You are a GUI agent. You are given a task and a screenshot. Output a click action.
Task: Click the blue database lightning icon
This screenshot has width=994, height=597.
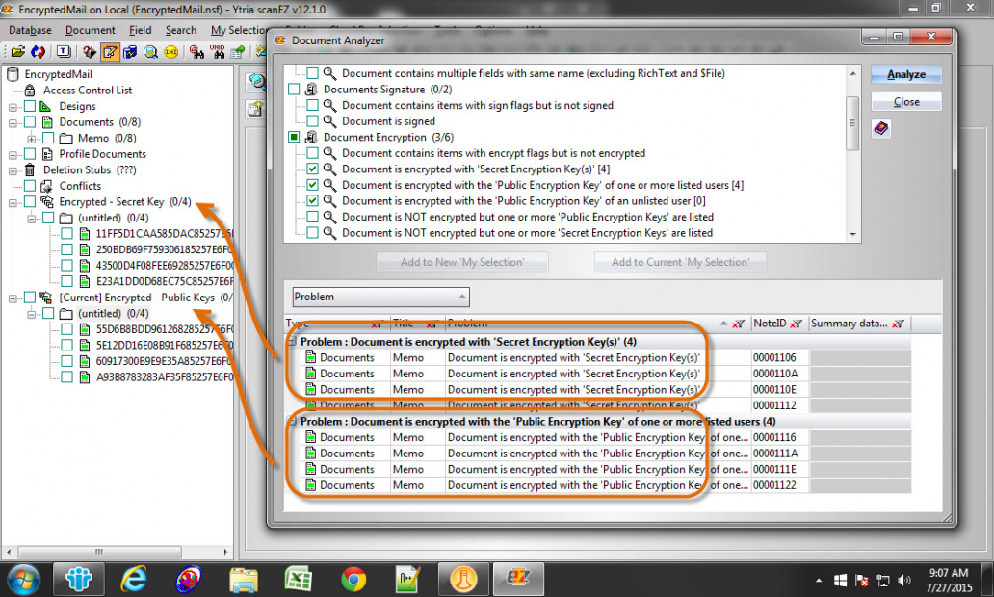pos(130,52)
